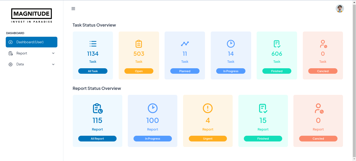356x161 pixels.
Task: Click the All Task button
Action: click(93, 71)
